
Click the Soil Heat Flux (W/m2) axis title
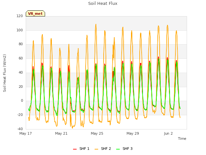coord(5,73)
